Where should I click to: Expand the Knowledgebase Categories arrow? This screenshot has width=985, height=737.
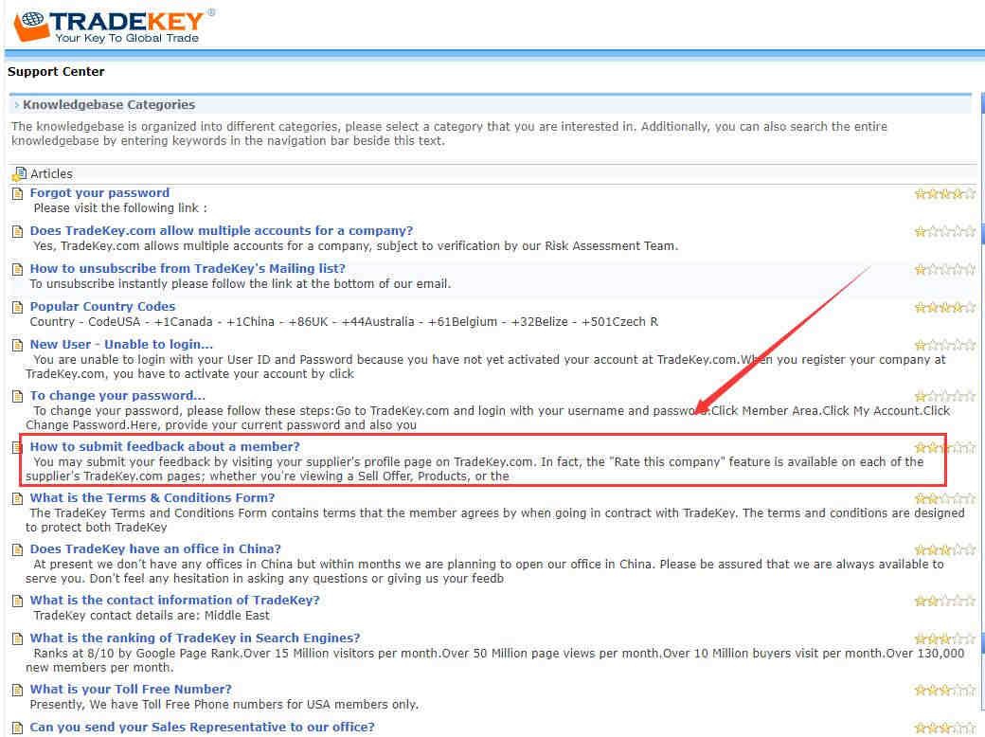[17, 105]
